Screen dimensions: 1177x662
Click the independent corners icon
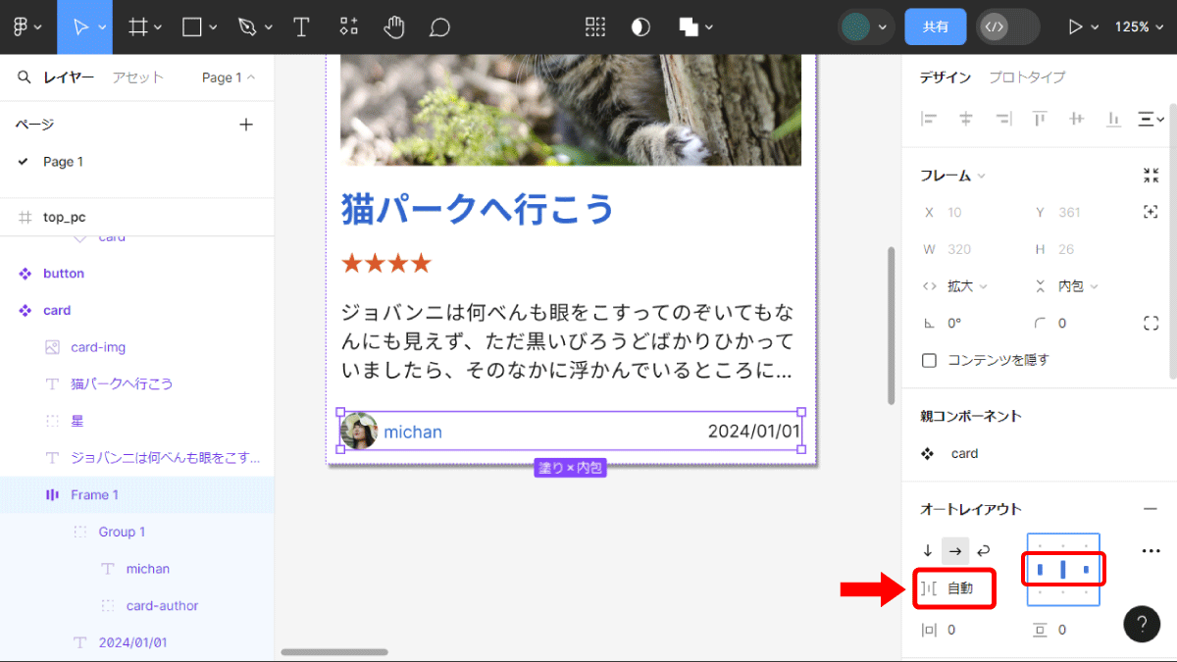pyautogui.click(x=1151, y=323)
